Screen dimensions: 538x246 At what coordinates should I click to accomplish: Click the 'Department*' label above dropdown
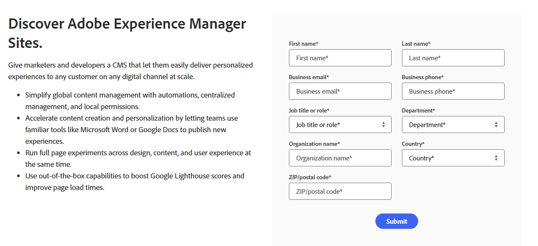419,110
